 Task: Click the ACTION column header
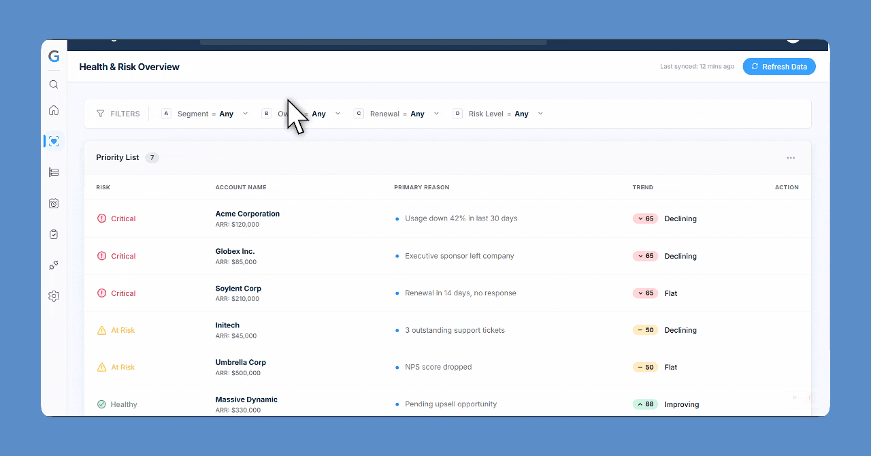click(x=787, y=187)
